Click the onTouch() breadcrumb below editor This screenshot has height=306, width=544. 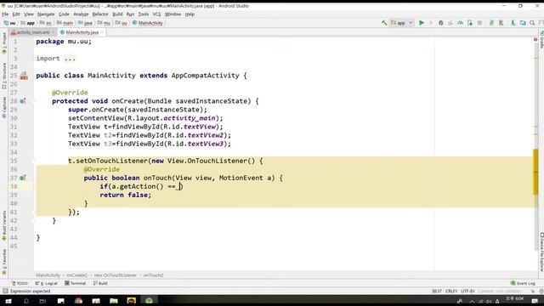point(153,275)
